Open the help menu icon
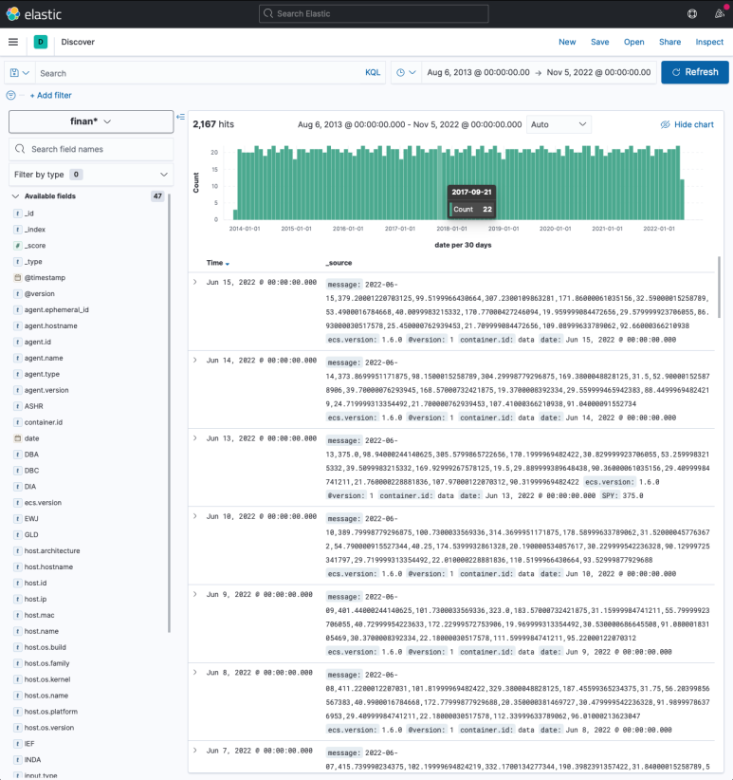 (692, 14)
